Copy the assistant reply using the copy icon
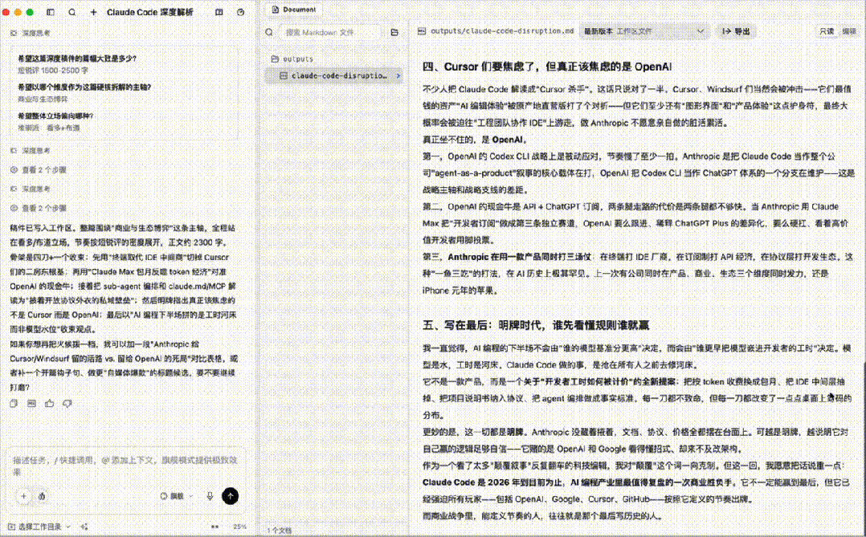 tap(14, 404)
